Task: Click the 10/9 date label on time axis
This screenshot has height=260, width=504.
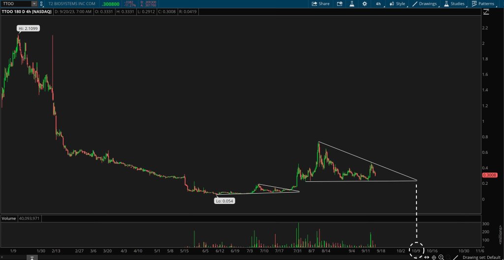Action: tap(416, 251)
